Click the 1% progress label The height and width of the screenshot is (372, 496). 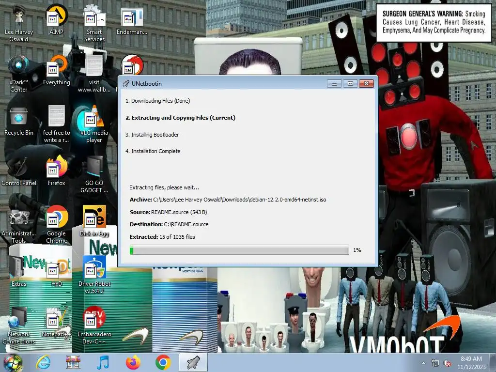(357, 250)
